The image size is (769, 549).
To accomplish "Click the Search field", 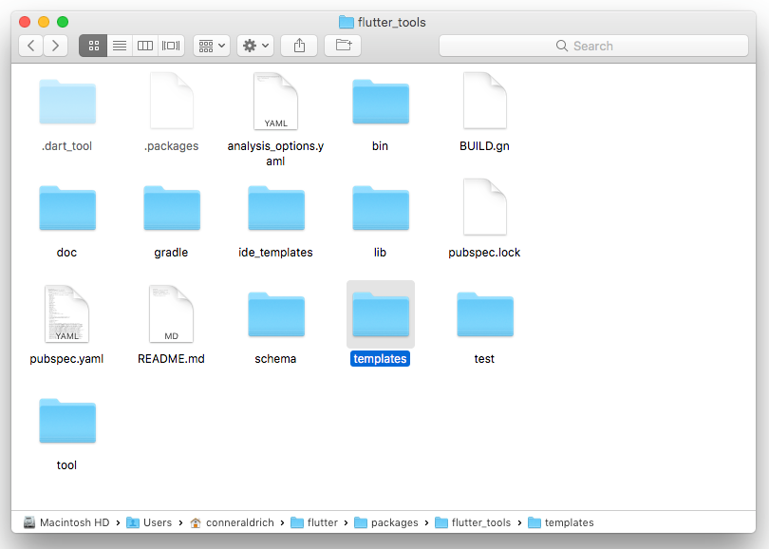I will 594,46.
